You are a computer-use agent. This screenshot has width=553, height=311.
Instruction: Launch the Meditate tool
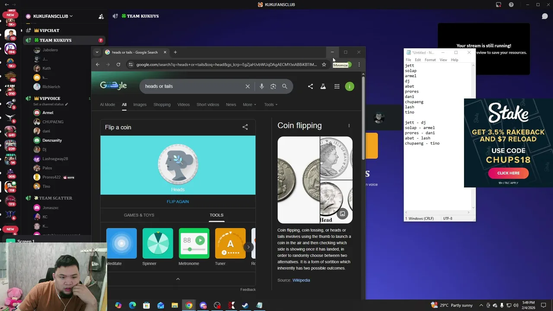pos(121,247)
